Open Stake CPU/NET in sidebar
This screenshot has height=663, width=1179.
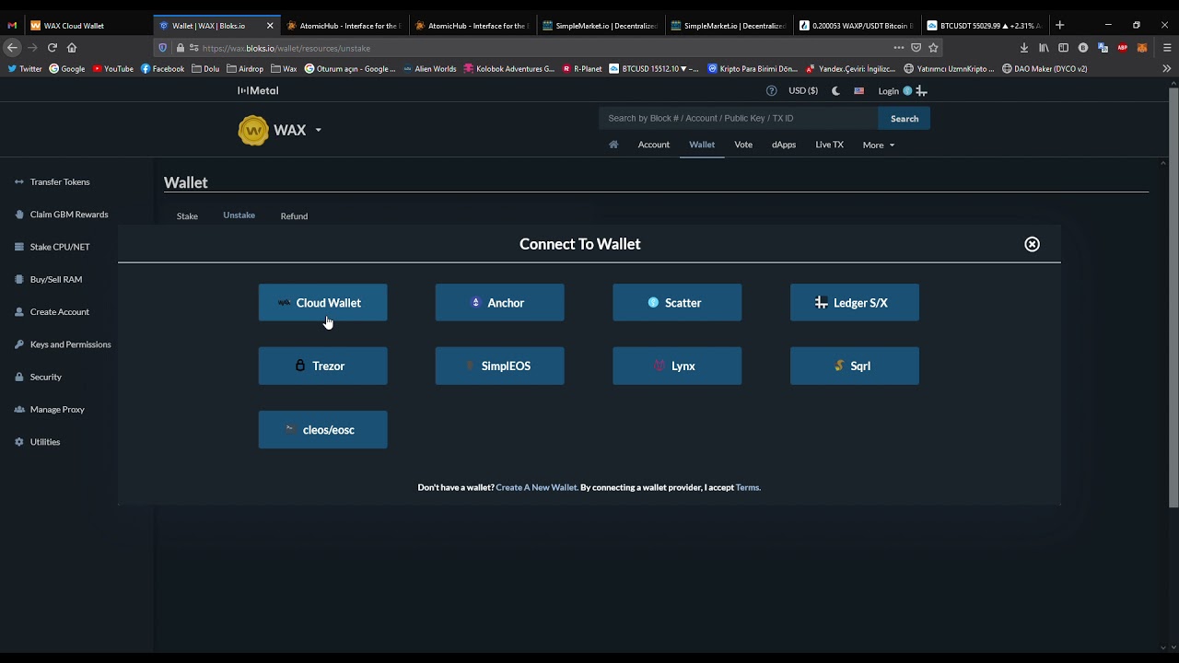[x=53, y=247]
